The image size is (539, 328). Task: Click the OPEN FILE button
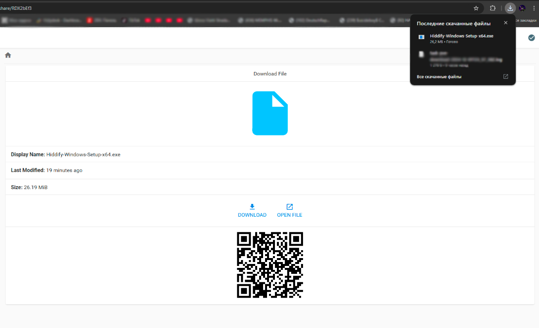point(289,211)
